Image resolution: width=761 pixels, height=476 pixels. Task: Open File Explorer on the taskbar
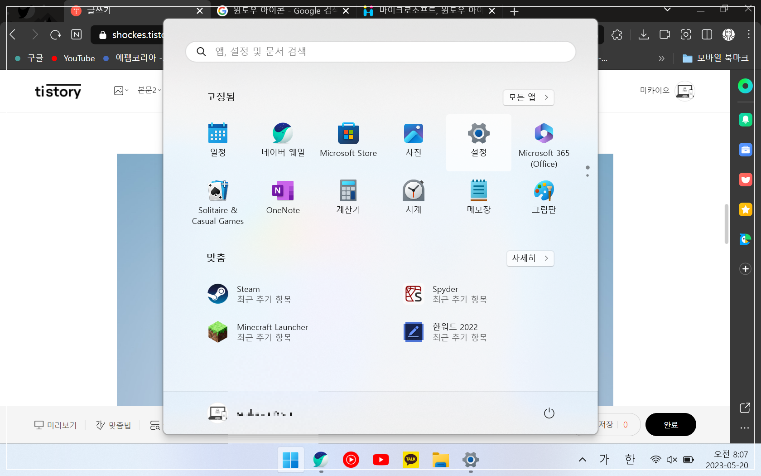coord(441,460)
